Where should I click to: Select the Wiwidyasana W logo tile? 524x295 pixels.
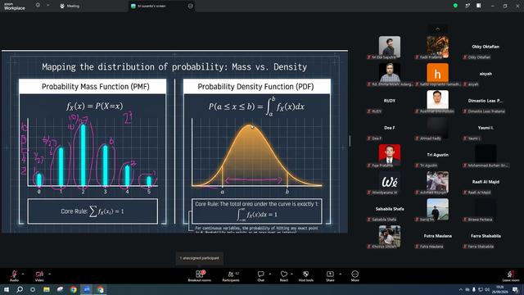click(x=390, y=184)
